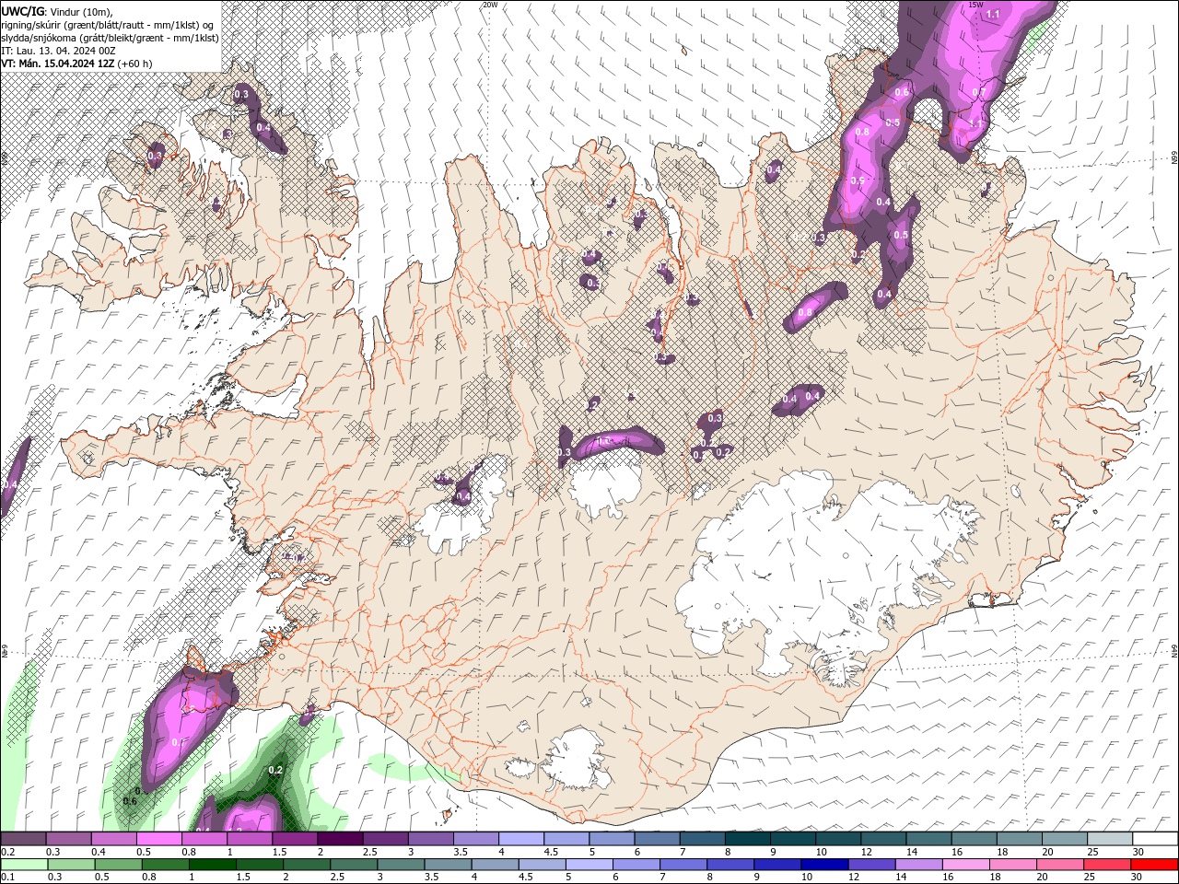Click the '30' label under the upper legend
The width and height of the screenshot is (1179, 884).
click(1138, 852)
